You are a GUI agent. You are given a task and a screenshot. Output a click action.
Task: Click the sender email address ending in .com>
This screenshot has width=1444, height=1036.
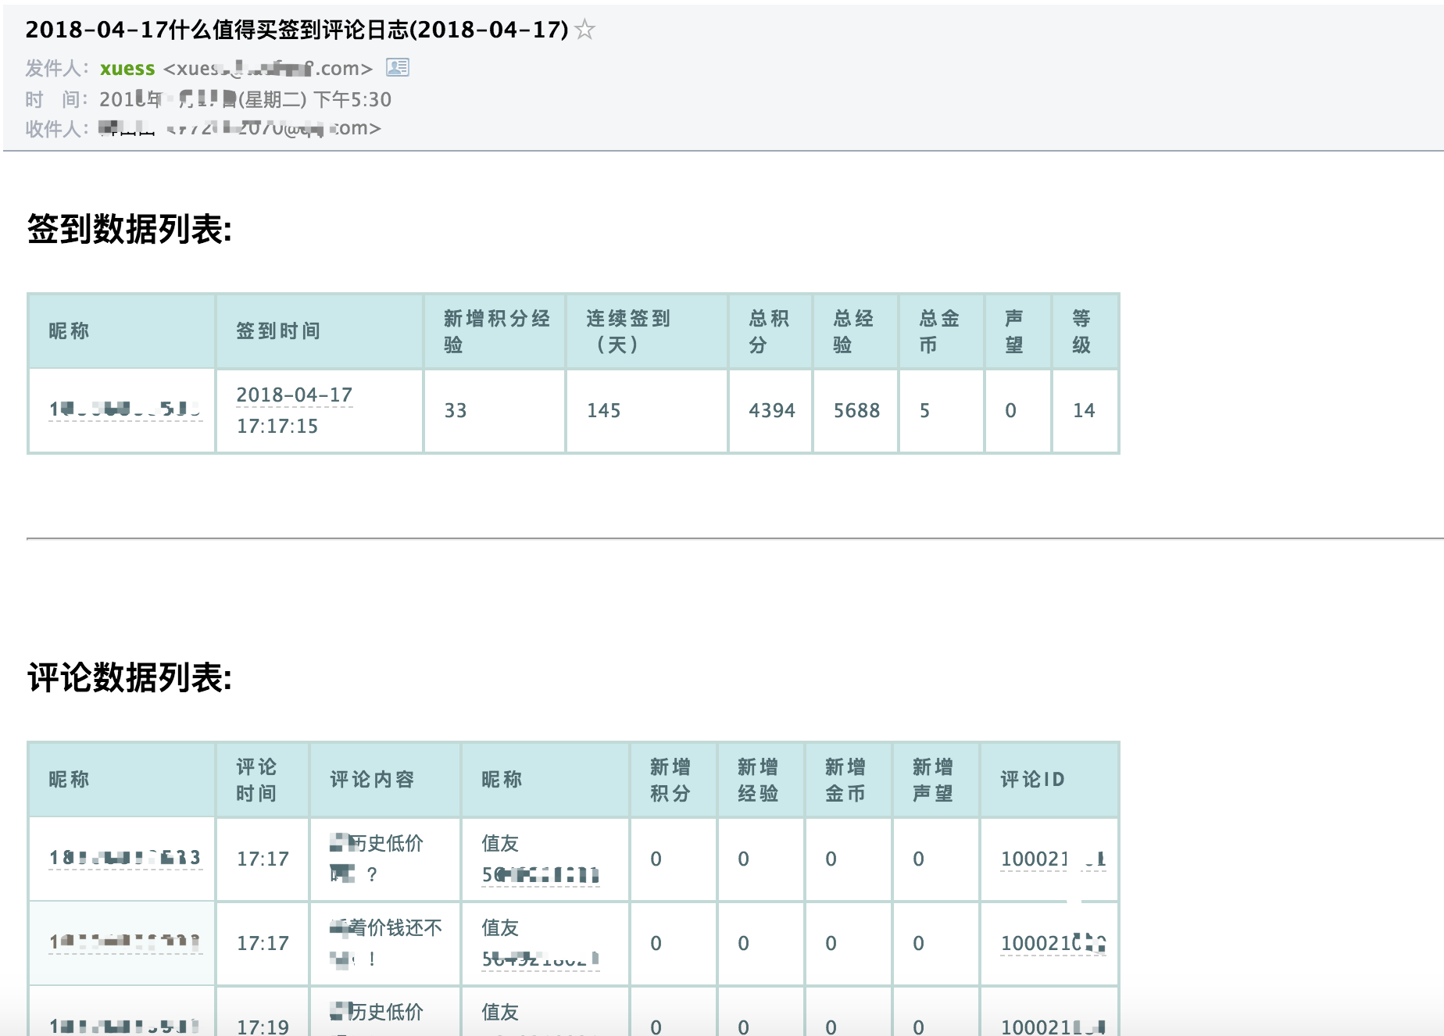[x=268, y=69]
